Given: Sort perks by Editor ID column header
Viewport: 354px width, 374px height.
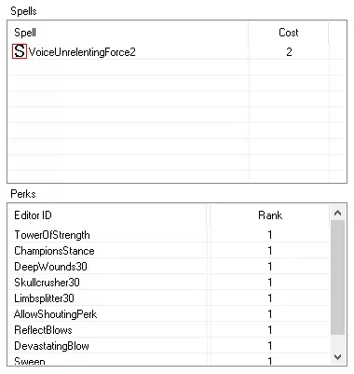Looking at the screenshot, I should point(107,215).
